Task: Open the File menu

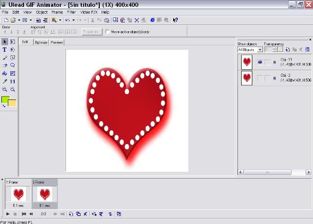Action: point(5,12)
